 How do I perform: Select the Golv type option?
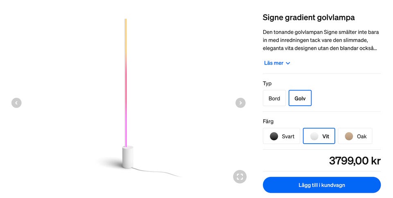[x=300, y=98]
